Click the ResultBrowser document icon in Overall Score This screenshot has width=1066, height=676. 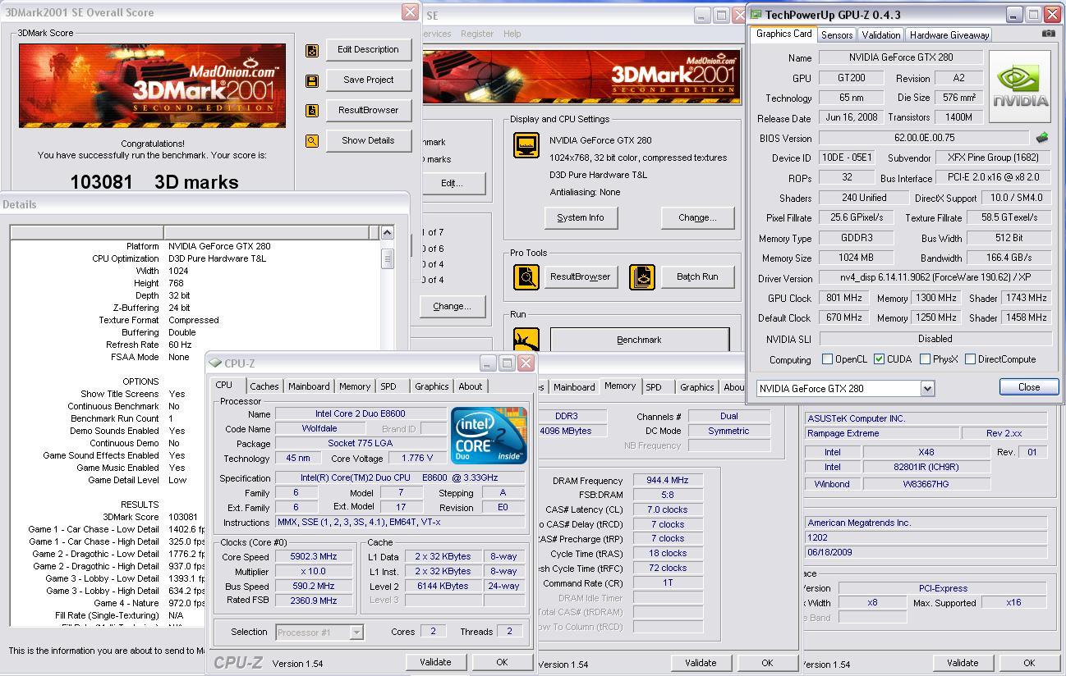[x=312, y=111]
